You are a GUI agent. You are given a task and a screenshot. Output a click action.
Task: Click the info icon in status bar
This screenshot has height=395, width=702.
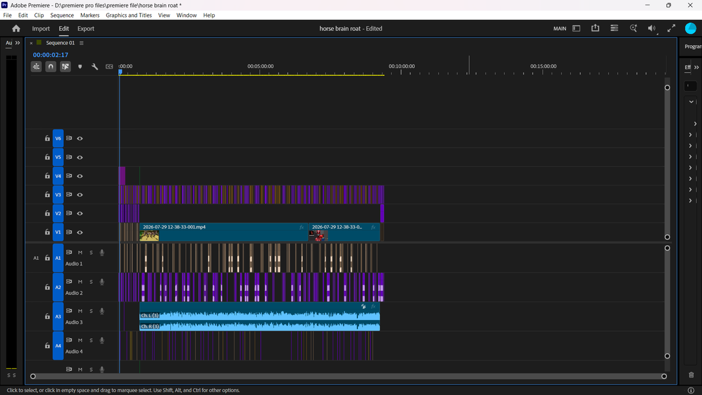(x=691, y=390)
